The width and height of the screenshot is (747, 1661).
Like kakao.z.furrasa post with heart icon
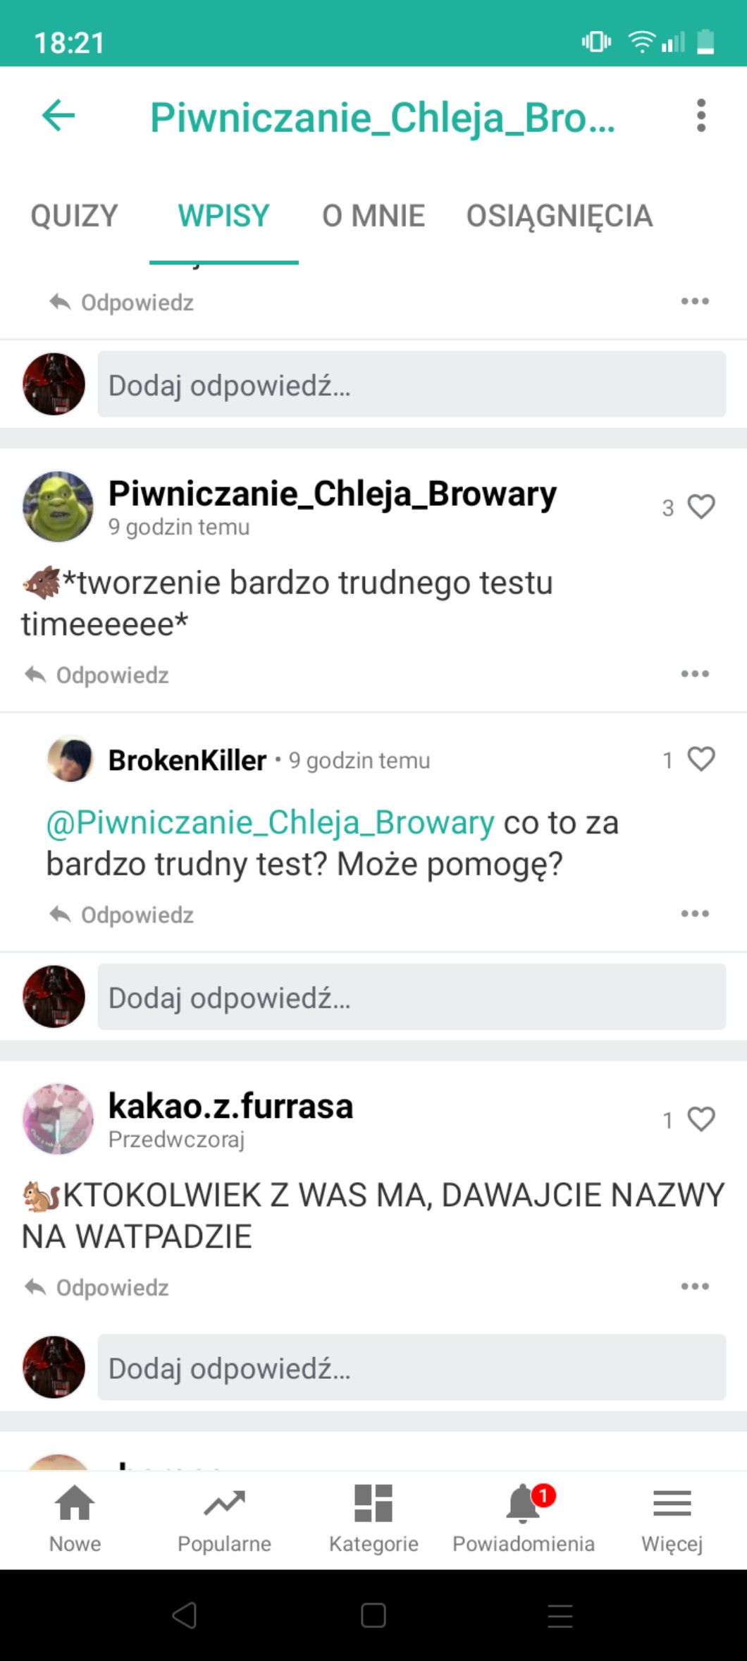tap(701, 1119)
